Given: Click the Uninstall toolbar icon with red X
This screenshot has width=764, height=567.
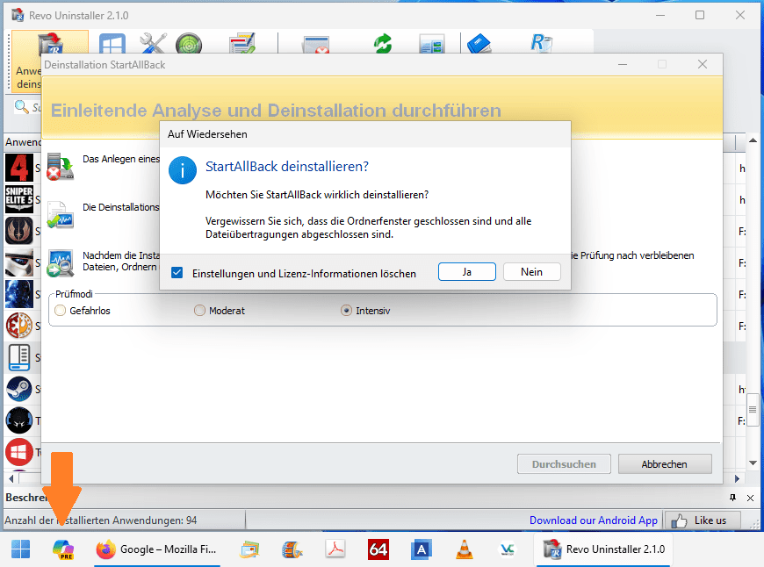Looking at the screenshot, I should point(316,45).
